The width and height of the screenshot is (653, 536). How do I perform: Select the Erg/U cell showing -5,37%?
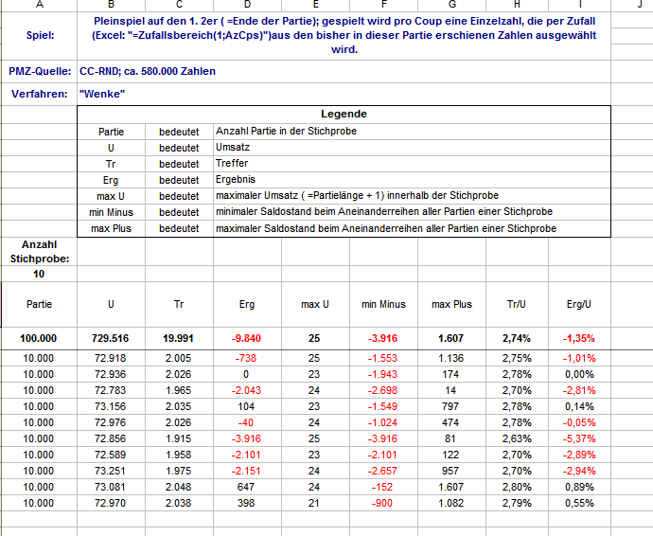pyautogui.click(x=578, y=438)
